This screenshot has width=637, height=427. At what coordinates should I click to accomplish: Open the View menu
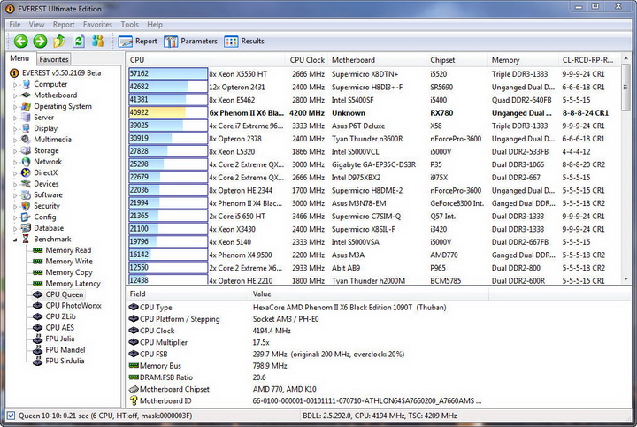coord(36,25)
